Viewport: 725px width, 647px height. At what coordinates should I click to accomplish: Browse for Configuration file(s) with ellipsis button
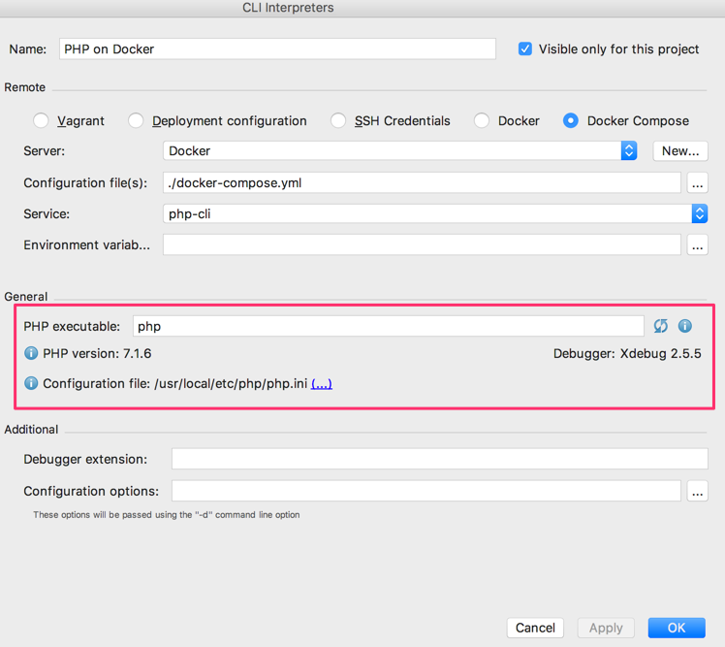697,183
